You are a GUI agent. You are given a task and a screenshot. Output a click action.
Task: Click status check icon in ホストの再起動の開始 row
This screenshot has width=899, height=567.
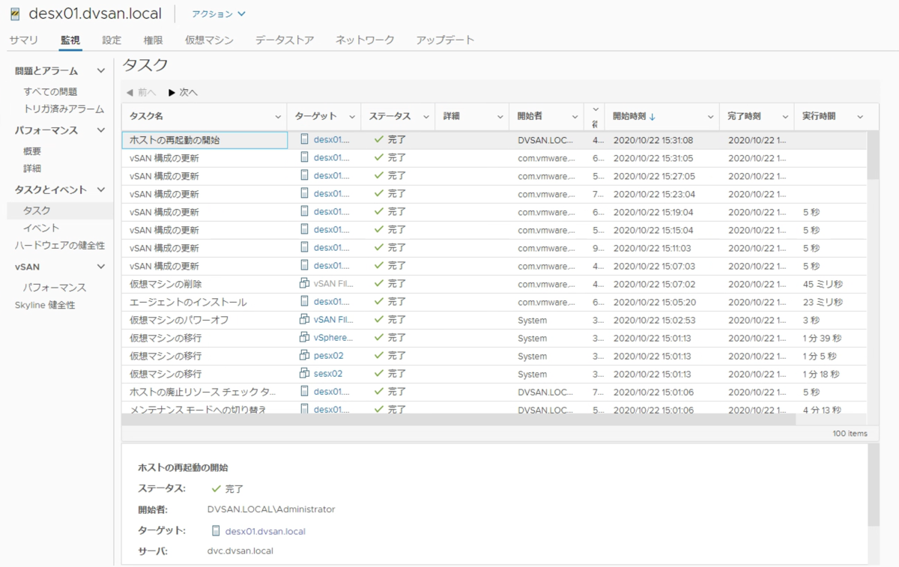point(378,139)
